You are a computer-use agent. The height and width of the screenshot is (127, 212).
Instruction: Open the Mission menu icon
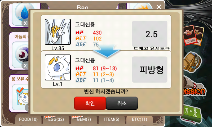coord(194,90)
